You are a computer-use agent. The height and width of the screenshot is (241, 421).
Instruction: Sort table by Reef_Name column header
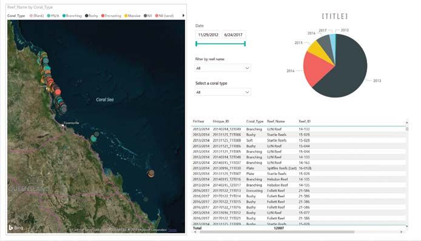click(x=276, y=122)
